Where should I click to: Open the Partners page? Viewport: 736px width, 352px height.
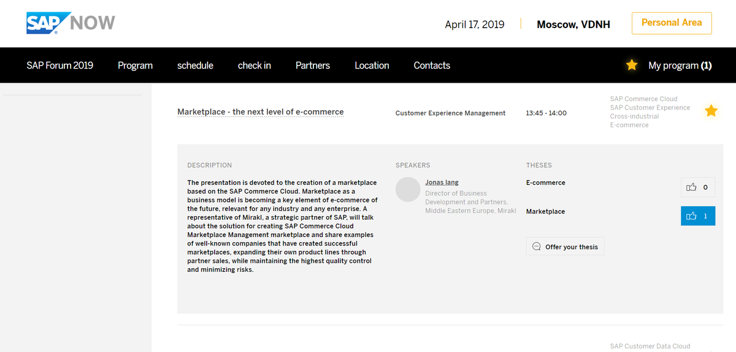click(x=313, y=66)
